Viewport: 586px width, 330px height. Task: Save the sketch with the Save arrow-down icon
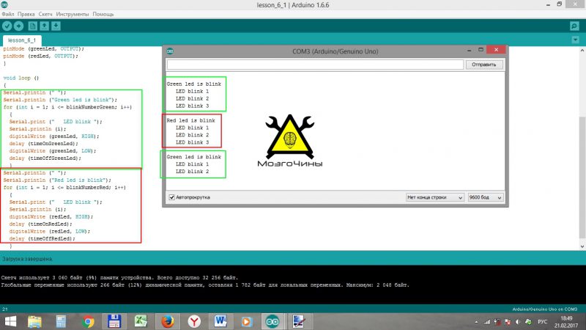pyautogui.click(x=56, y=26)
